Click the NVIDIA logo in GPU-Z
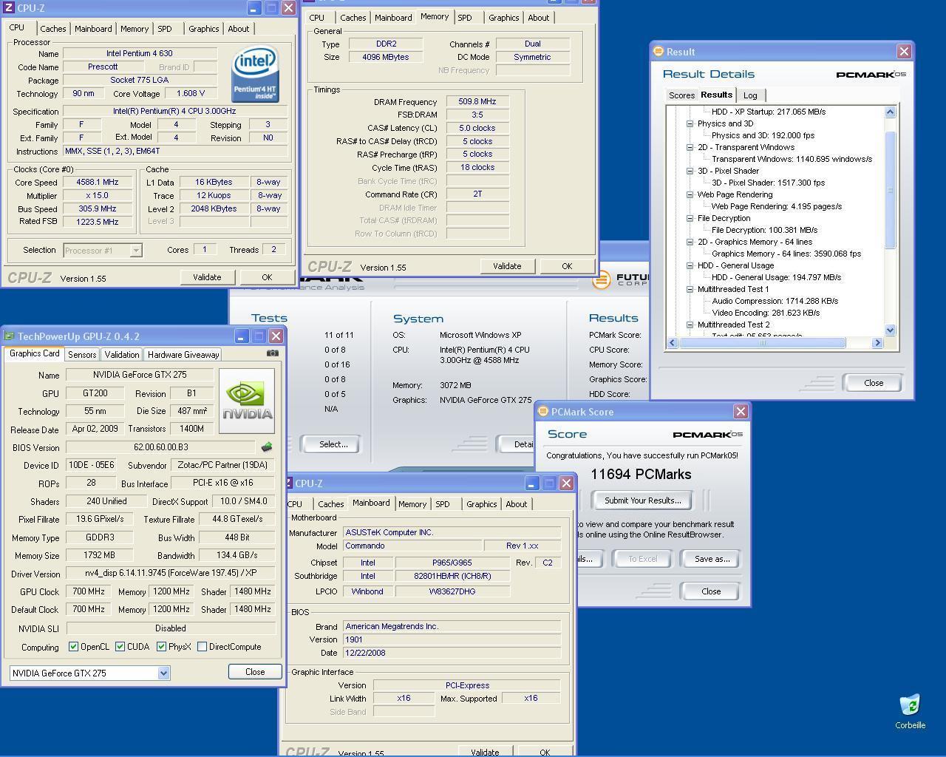Viewport: 946px width, 757px height. 248,401
